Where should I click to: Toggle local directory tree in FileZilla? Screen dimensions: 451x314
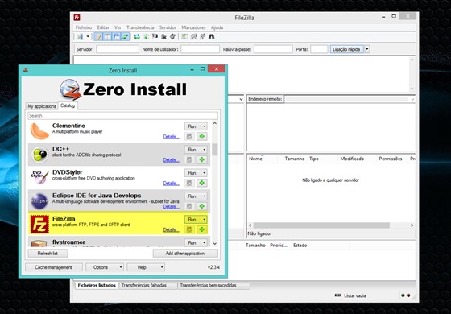[108, 36]
